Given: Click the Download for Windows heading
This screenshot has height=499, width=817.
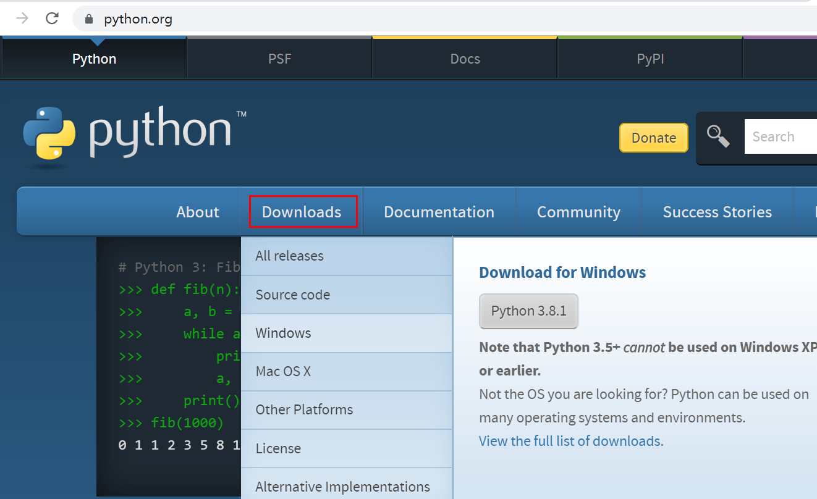Looking at the screenshot, I should [x=562, y=272].
